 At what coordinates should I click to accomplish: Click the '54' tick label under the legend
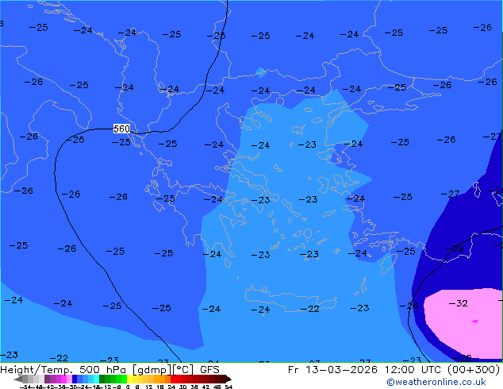228,387
